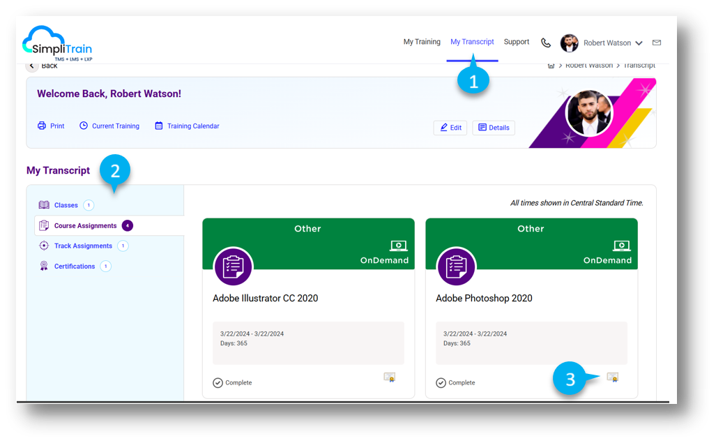Click the Edit button
Image resolution: width=716 pixels, height=443 pixels.
[x=450, y=128]
